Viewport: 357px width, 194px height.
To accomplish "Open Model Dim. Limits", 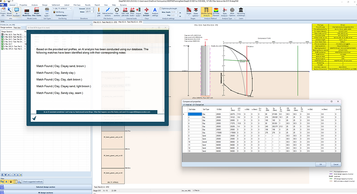I will pos(36,12).
